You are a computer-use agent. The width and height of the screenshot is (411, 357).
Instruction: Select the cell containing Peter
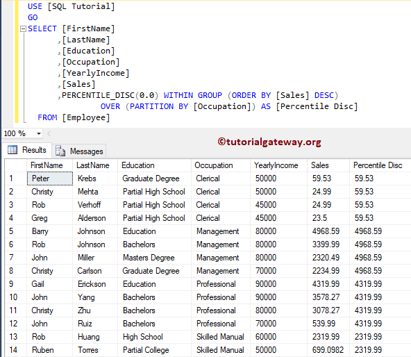50,178
